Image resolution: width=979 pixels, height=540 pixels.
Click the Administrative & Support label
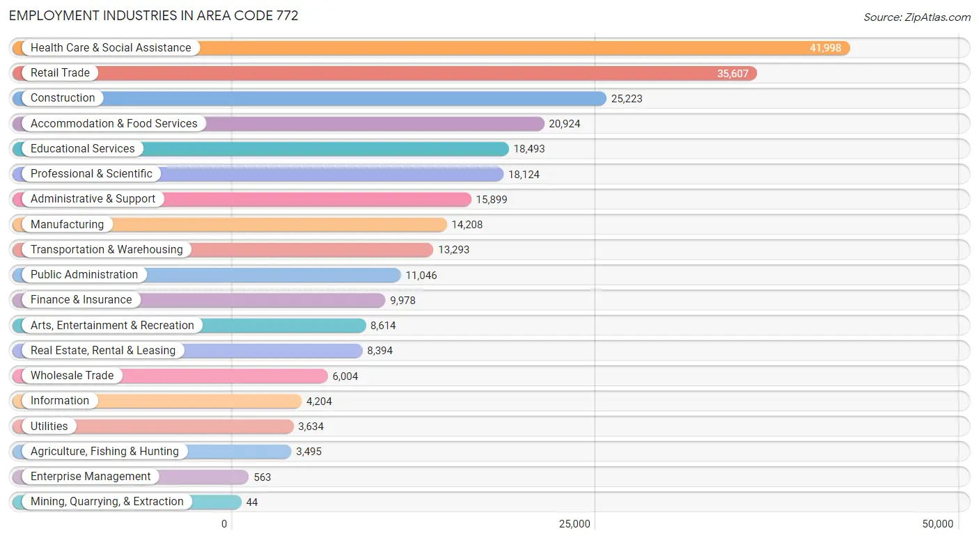click(93, 198)
